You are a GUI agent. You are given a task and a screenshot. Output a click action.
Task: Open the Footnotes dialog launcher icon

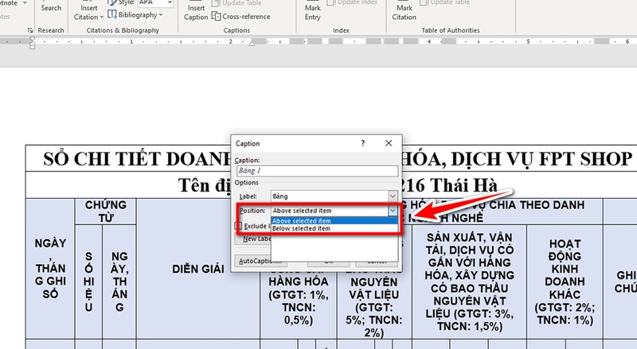[29, 30]
